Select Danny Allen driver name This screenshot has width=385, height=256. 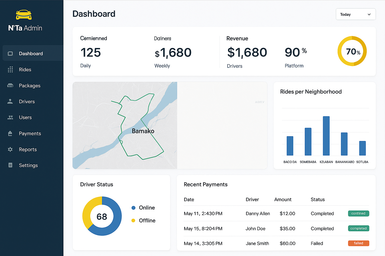(258, 213)
